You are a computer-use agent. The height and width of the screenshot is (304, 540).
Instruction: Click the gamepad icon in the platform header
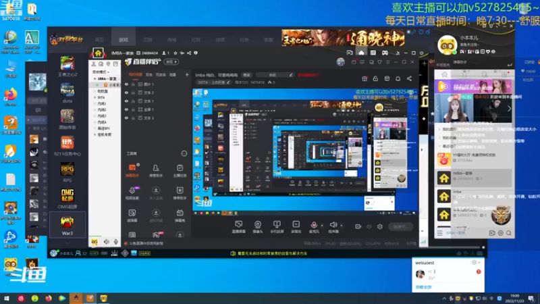coord(385,53)
